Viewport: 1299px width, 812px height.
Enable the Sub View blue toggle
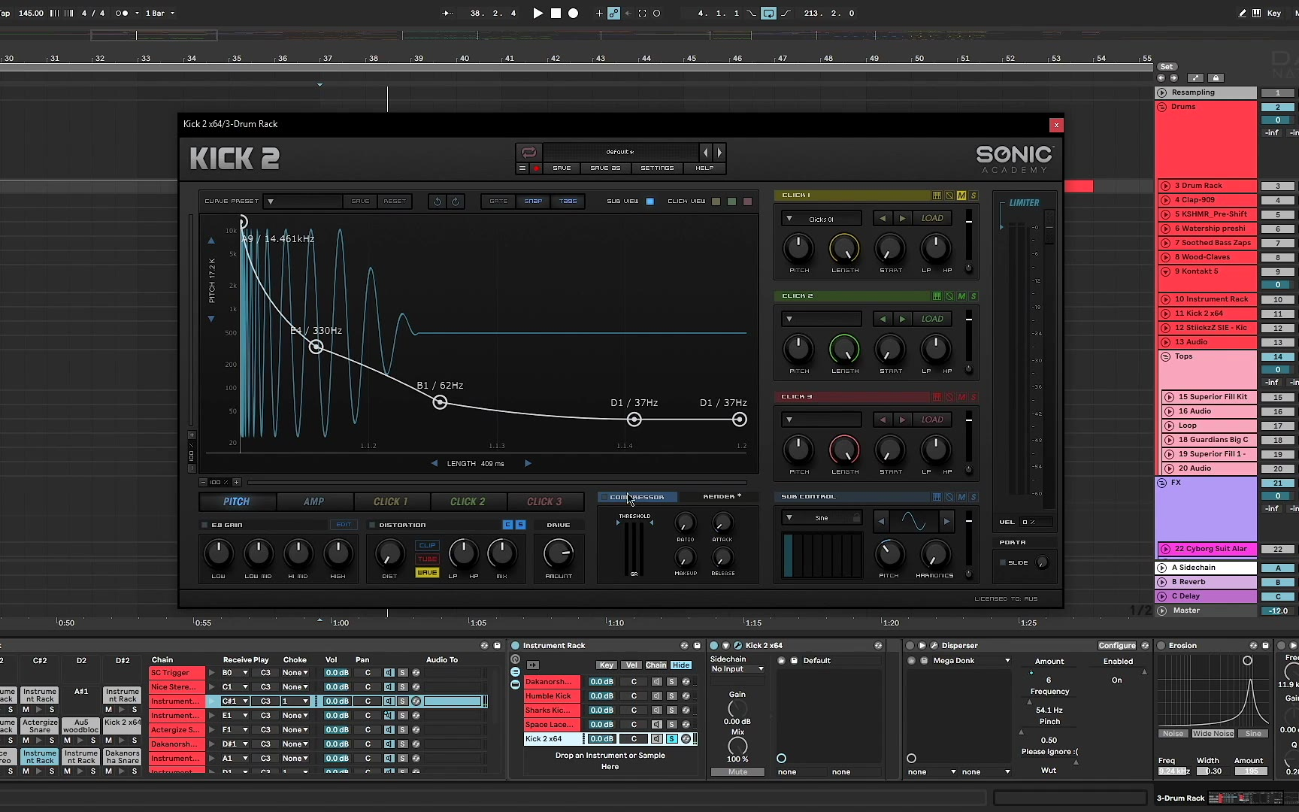[x=650, y=201]
